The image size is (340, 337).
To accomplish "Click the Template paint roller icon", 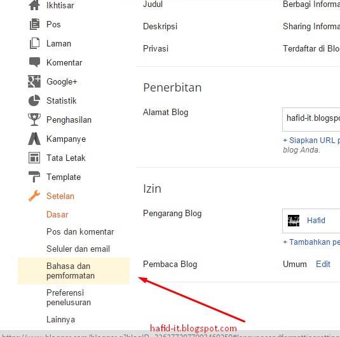I will 34,177.
